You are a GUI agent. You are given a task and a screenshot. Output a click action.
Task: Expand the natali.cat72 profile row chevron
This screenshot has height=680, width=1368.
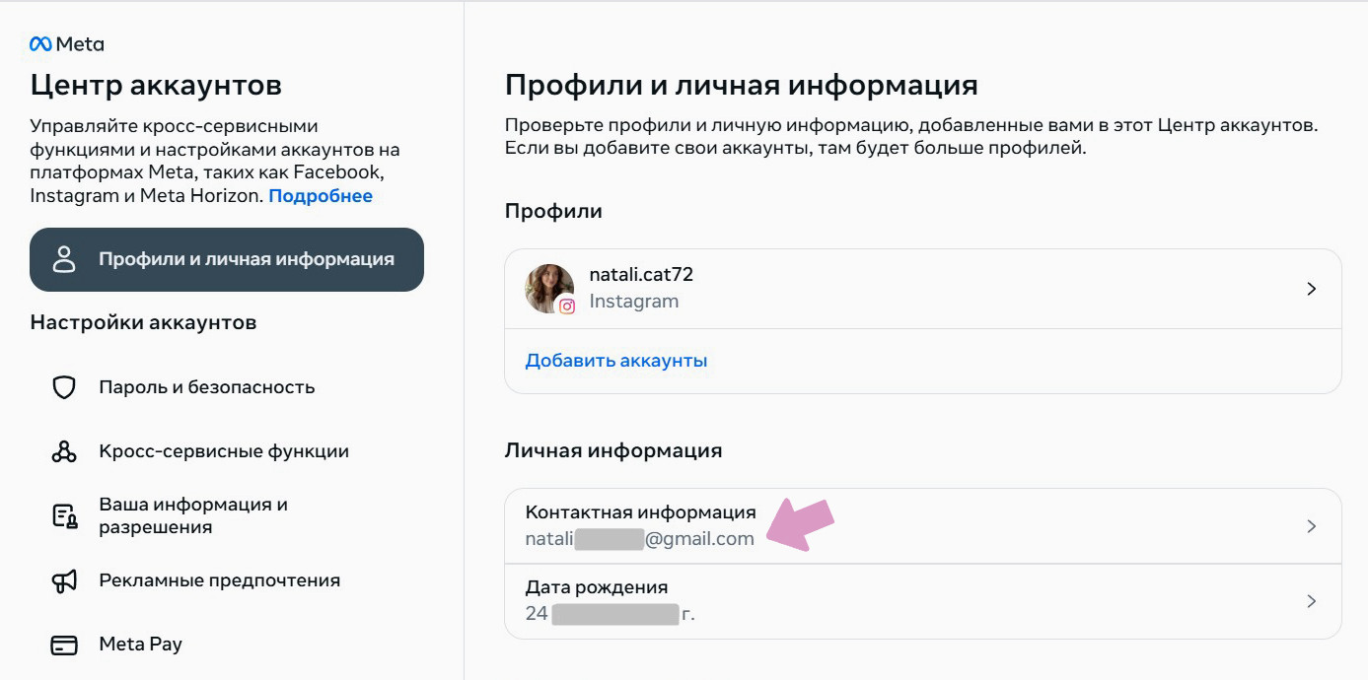[x=1312, y=288]
